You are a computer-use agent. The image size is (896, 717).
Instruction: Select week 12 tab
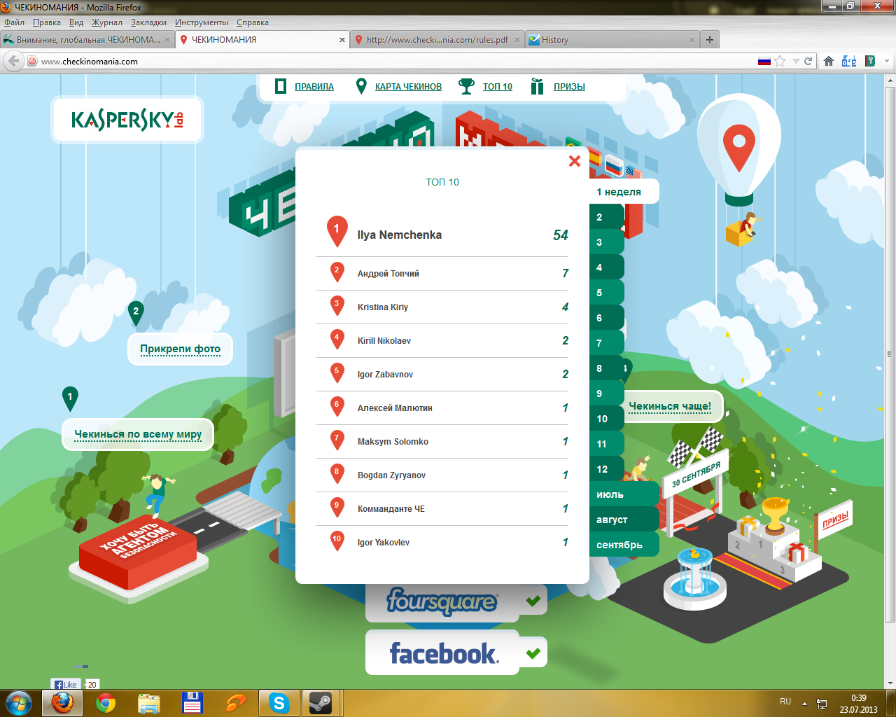[606, 469]
